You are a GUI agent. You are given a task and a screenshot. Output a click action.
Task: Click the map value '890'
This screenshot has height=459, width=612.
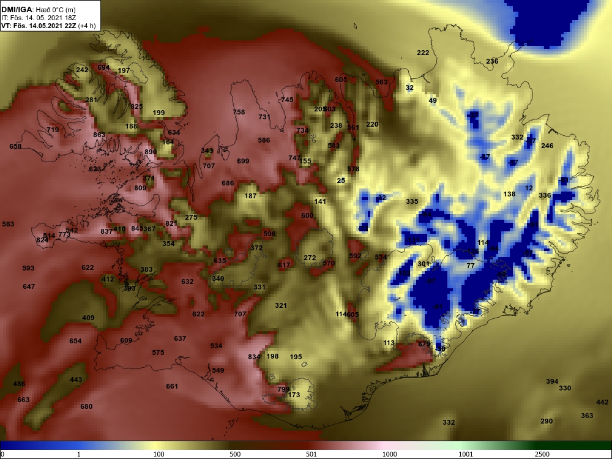click(151, 152)
